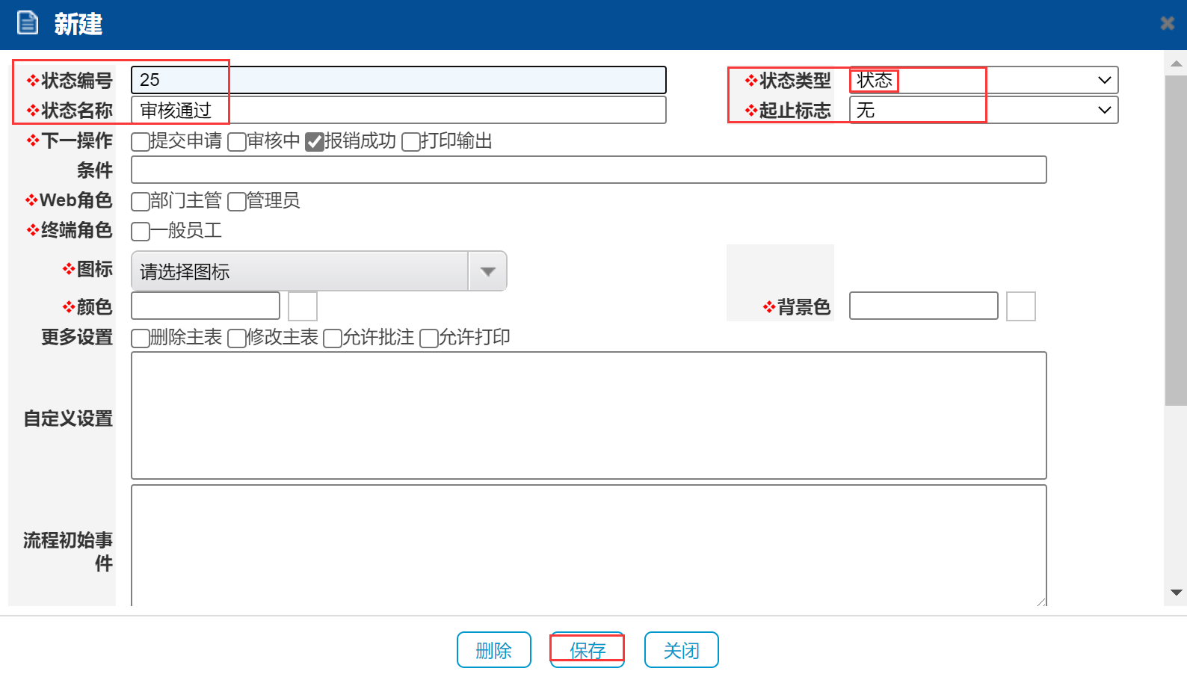1187x674 pixels.
Task: Focus the 条件 input field
Action: pyautogui.click(x=588, y=170)
